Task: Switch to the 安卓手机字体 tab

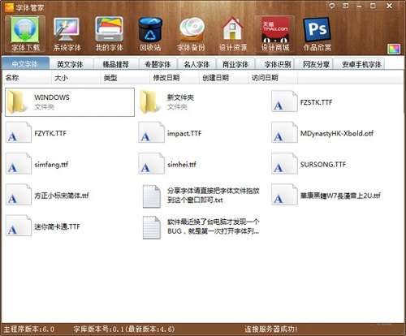Action: 361,64
